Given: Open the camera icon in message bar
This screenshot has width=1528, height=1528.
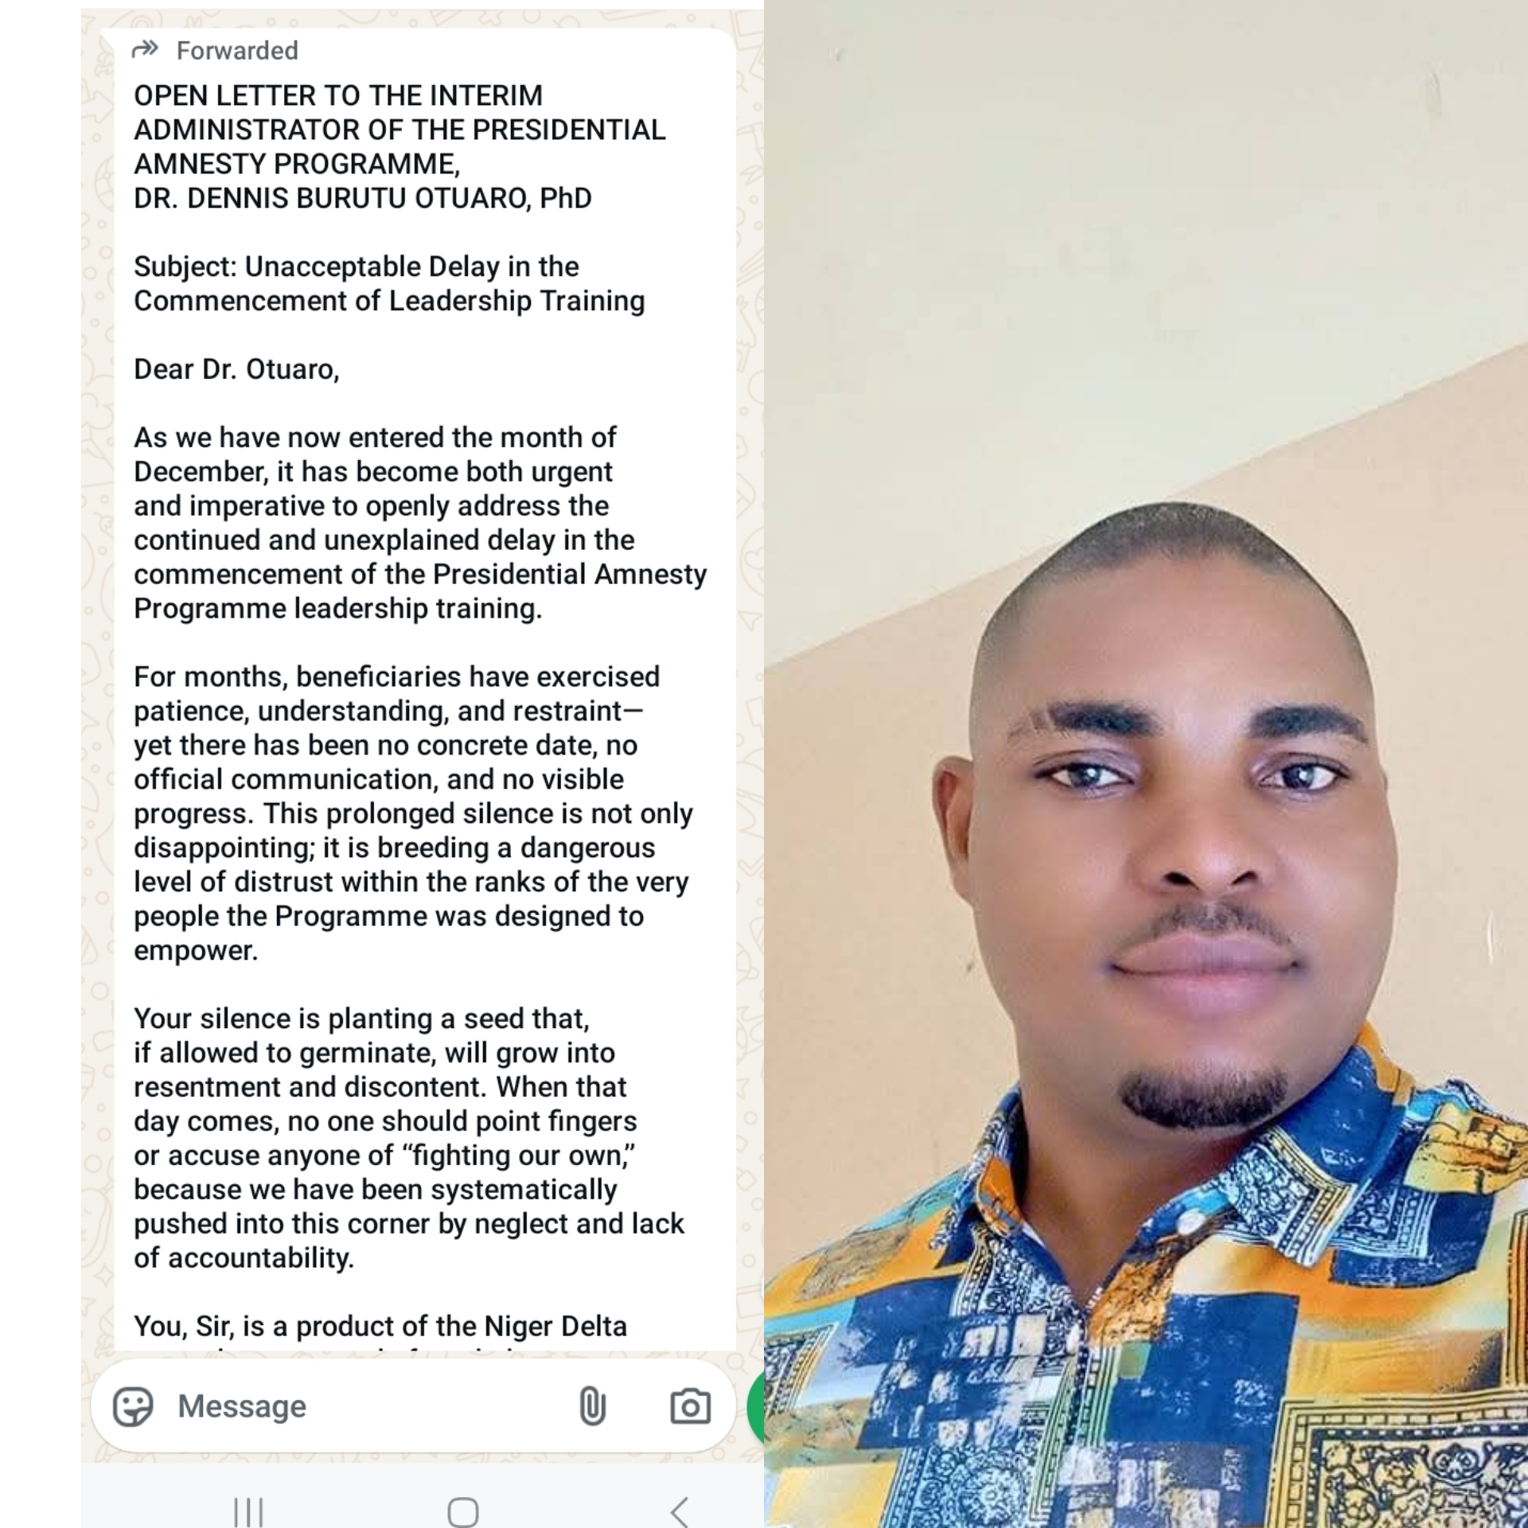Looking at the screenshot, I should click(x=690, y=1406).
